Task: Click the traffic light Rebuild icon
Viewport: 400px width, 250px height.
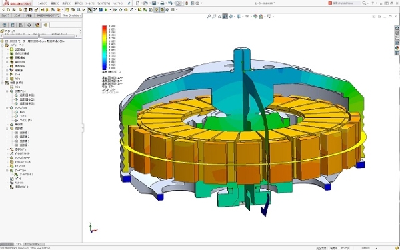Action: [187, 3]
